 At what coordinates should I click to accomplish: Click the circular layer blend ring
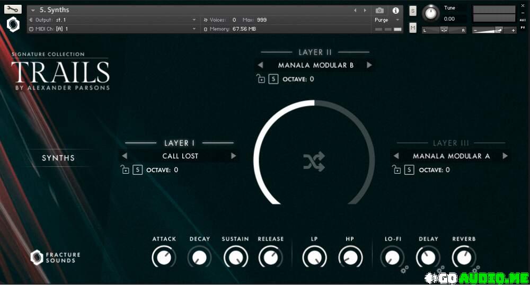pyautogui.click(x=314, y=153)
